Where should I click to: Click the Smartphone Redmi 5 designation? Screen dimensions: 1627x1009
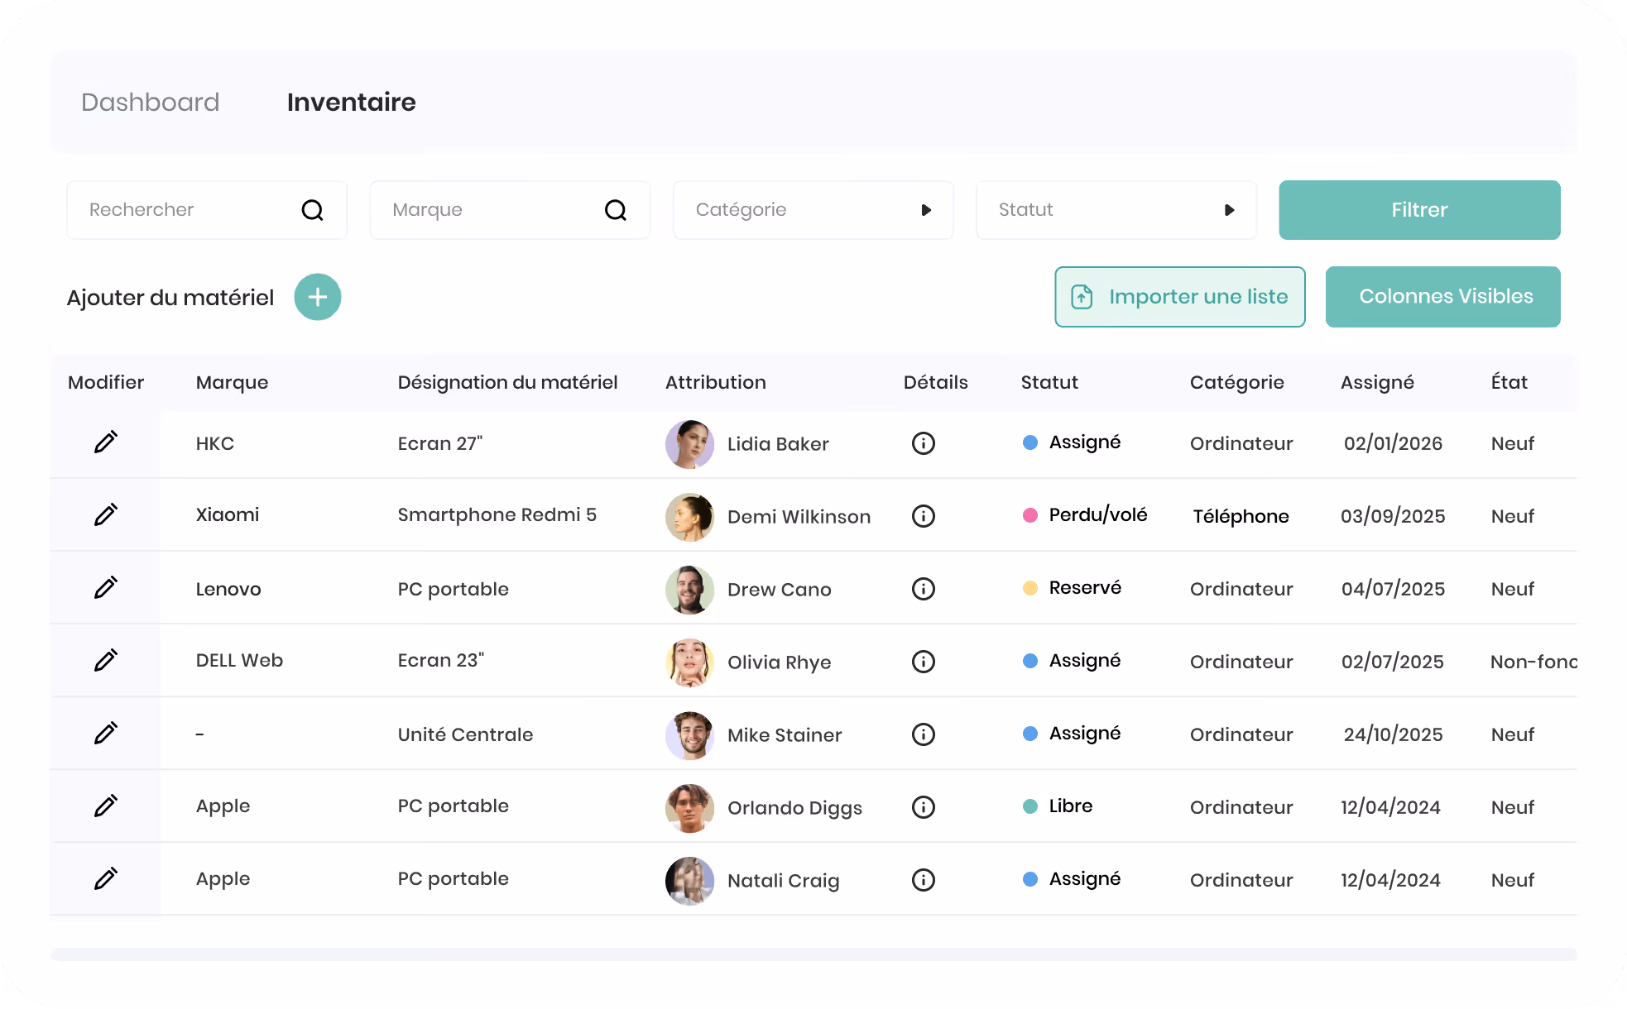[x=497, y=514]
